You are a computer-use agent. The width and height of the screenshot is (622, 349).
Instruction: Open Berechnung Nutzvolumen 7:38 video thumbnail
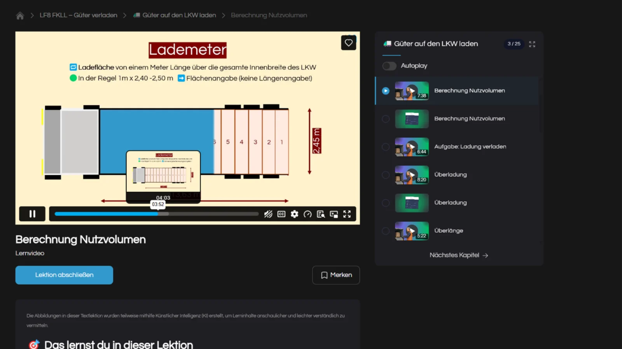(412, 91)
